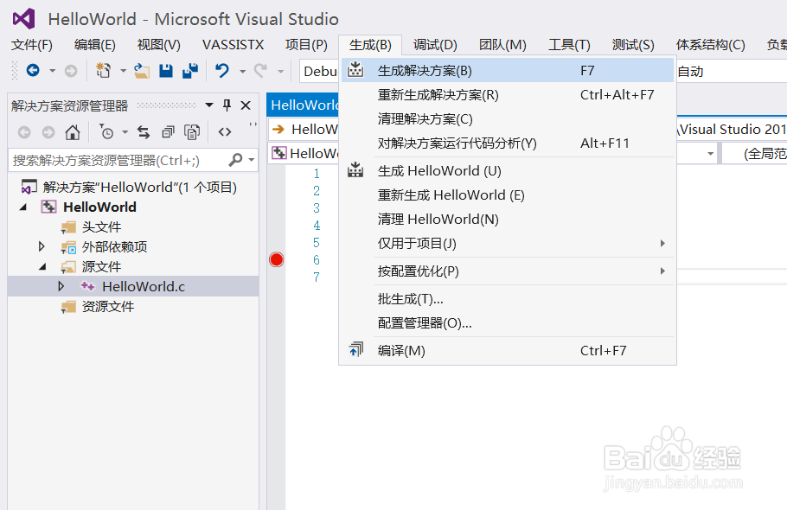787x510 pixels.
Task: Open the 测试(S) menu
Action: [x=633, y=45]
